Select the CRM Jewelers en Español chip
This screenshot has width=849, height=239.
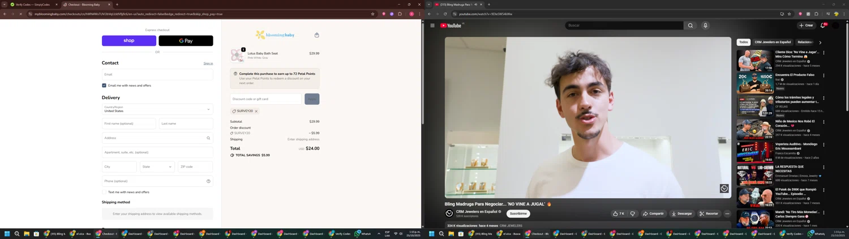[x=773, y=42]
